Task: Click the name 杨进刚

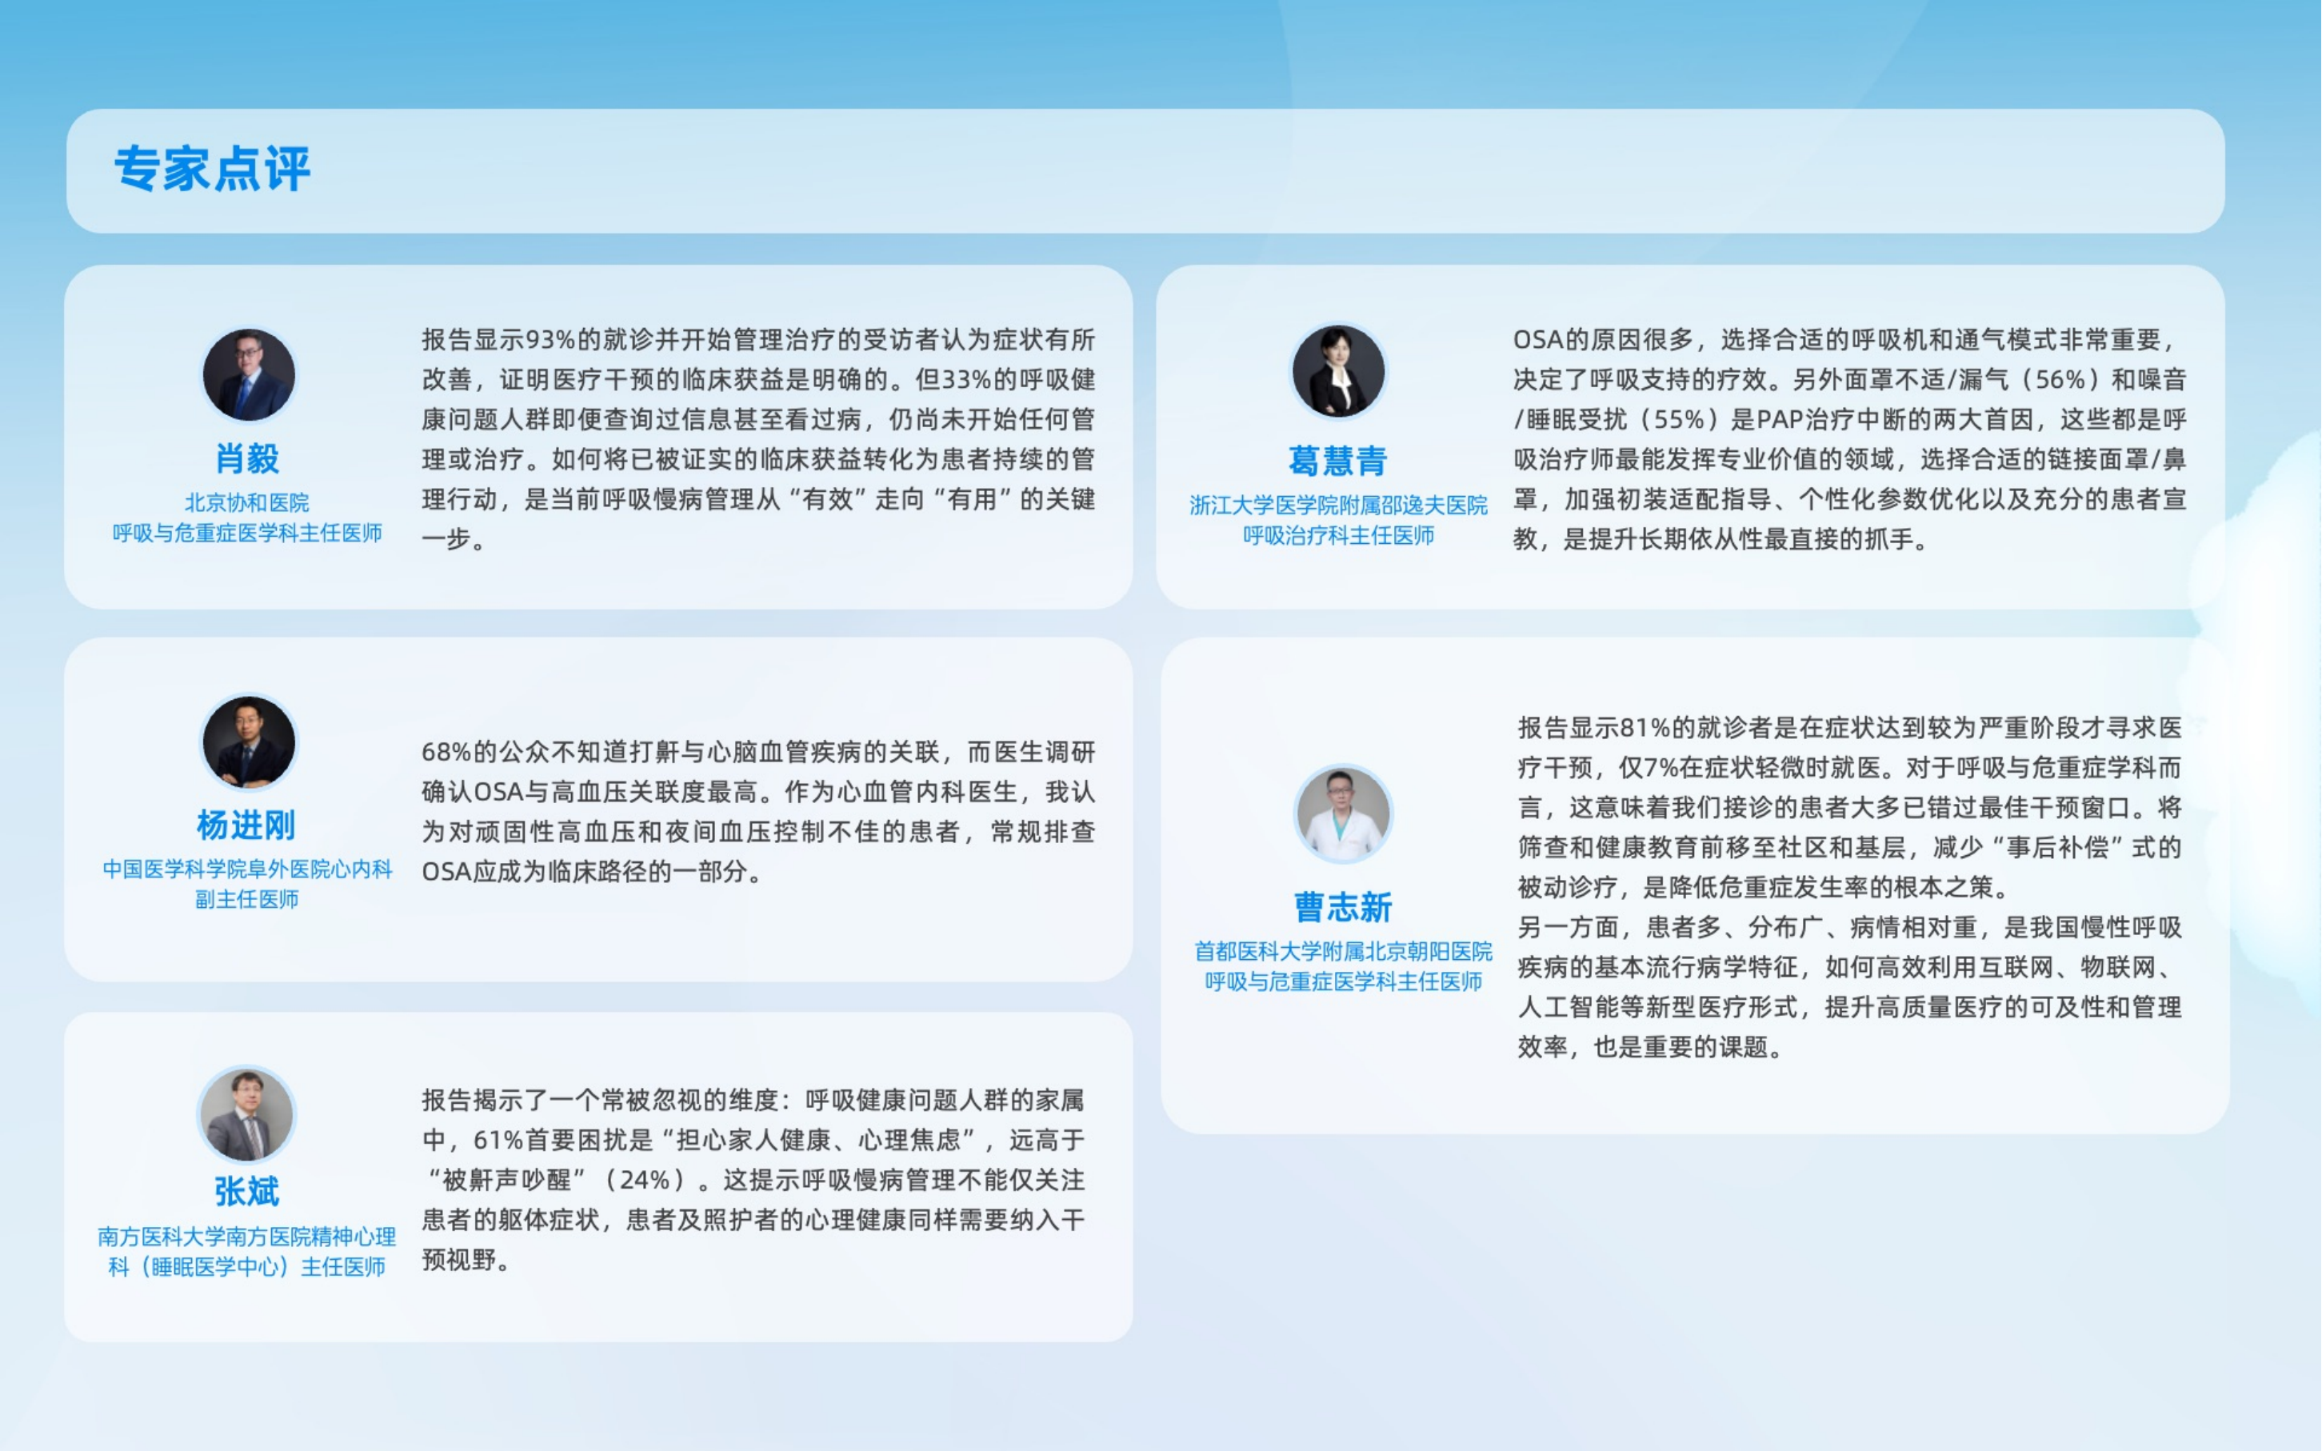Action: click(246, 825)
